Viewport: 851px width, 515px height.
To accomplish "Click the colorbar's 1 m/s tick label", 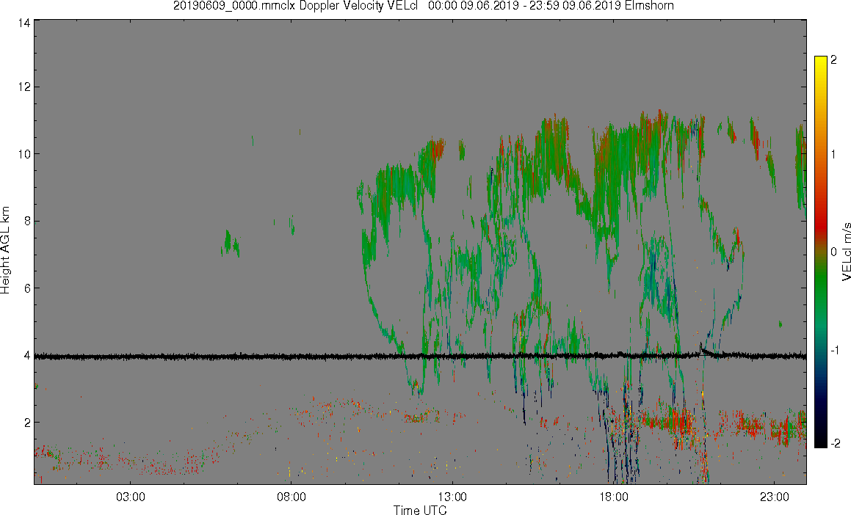I will [x=833, y=155].
